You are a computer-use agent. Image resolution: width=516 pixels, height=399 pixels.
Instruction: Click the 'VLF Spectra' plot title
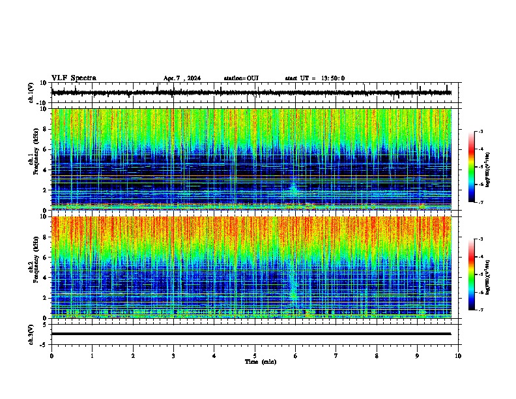74,78
